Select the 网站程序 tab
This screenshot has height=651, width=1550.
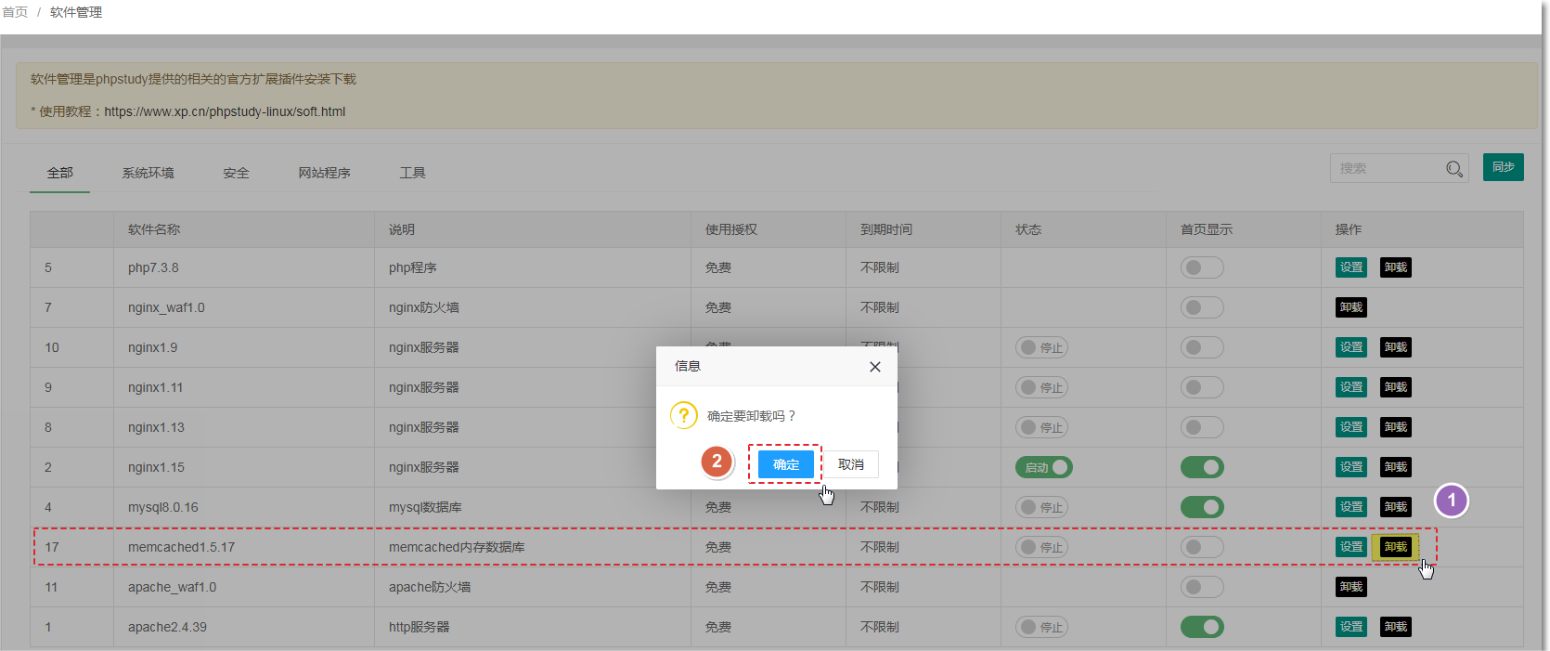coord(324,173)
